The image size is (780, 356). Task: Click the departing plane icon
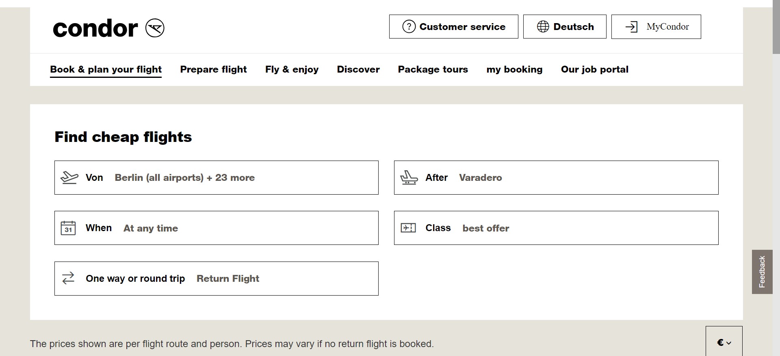tap(69, 178)
